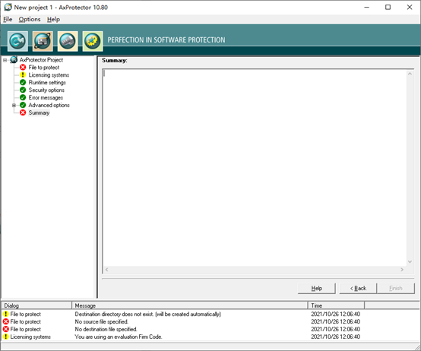
Task: Click the AxProtector Project globe icon in tree
Action: pos(14,59)
